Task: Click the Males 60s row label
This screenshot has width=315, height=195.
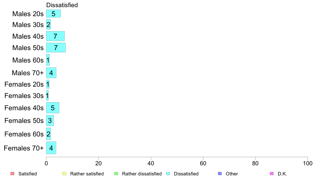Action: tap(28, 60)
